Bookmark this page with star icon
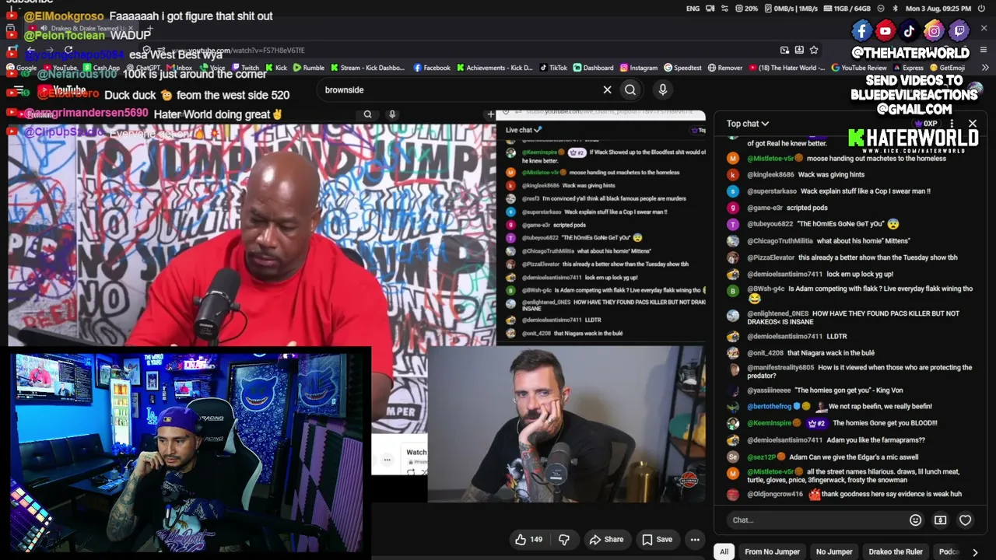996x560 pixels. (x=814, y=50)
